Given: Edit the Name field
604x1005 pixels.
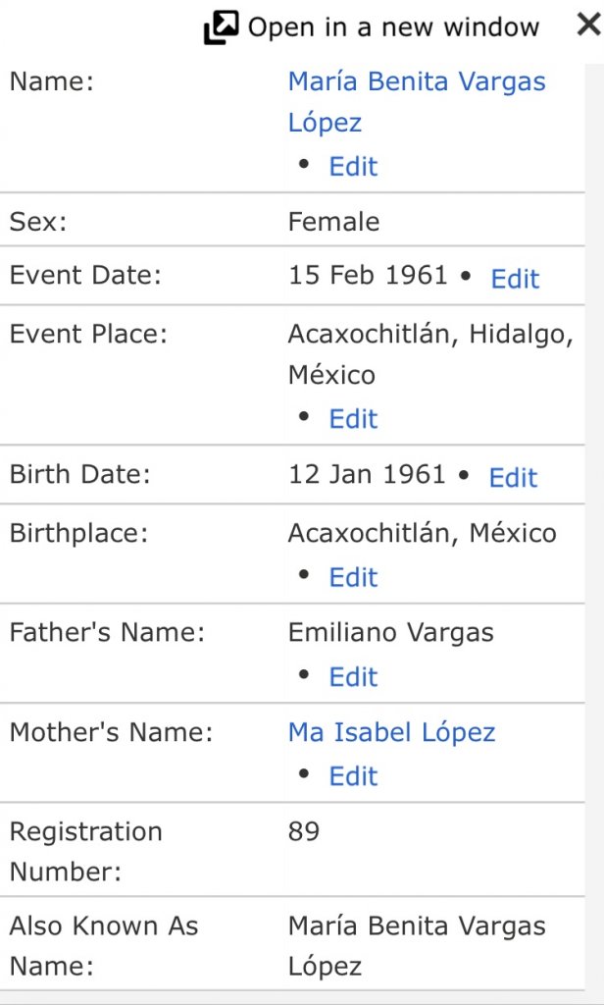Looking at the screenshot, I should pos(353,167).
